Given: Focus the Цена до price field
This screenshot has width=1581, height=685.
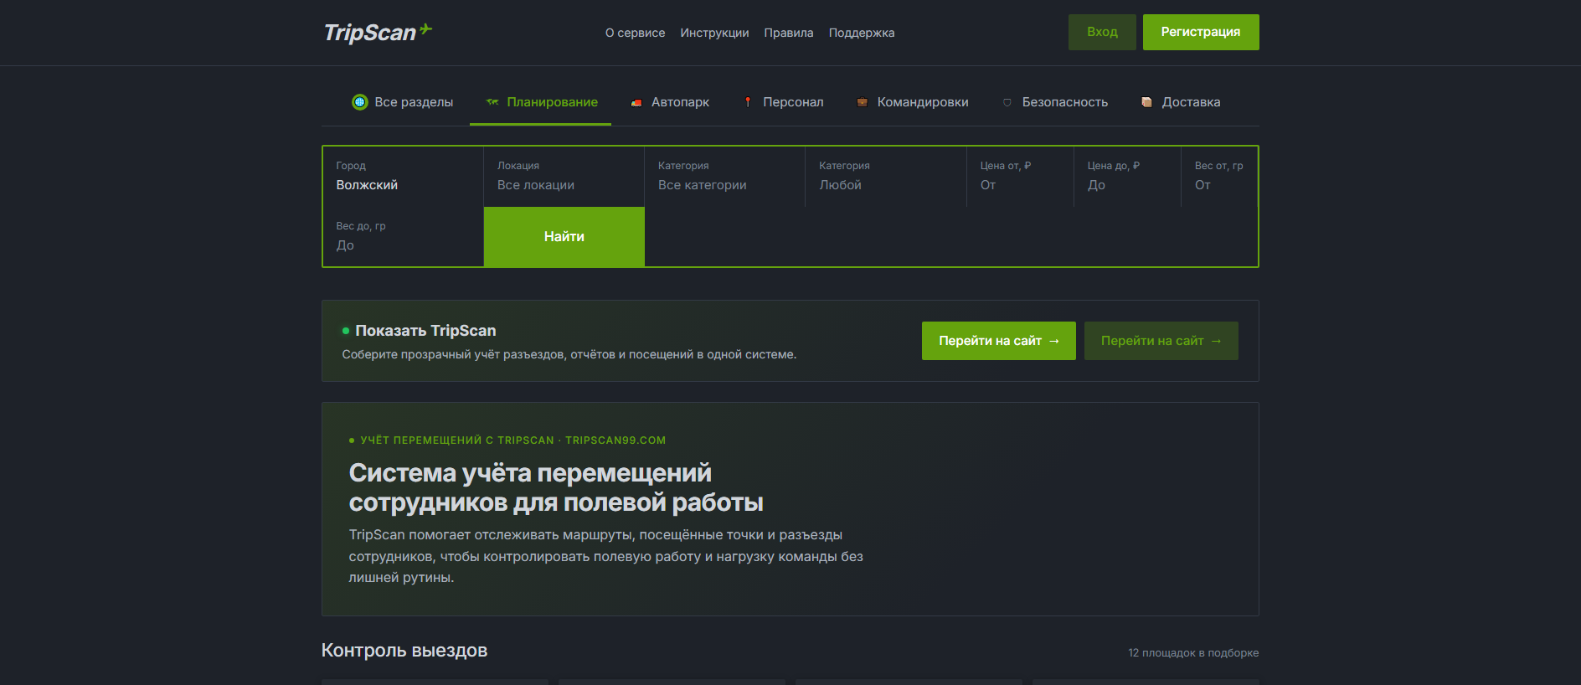Looking at the screenshot, I should [x=1127, y=177].
